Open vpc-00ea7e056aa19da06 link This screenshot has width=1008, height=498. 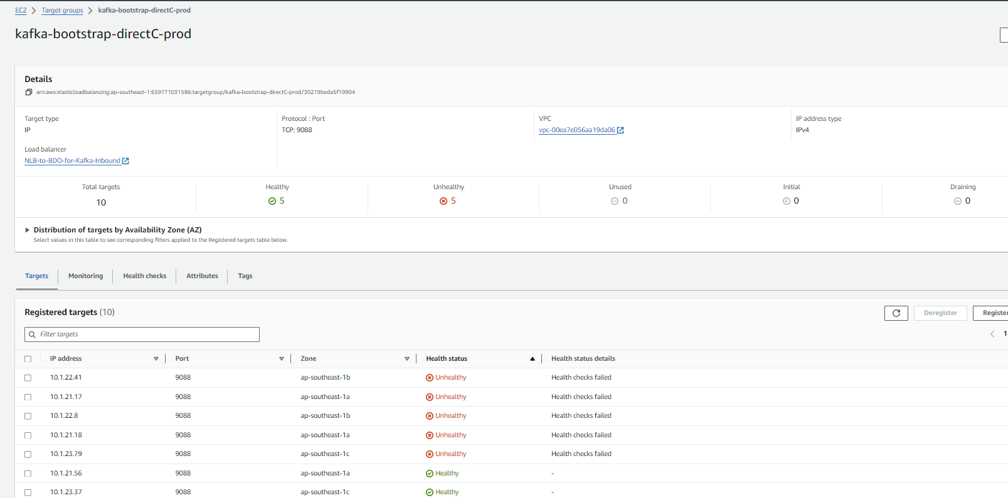[x=577, y=130]
